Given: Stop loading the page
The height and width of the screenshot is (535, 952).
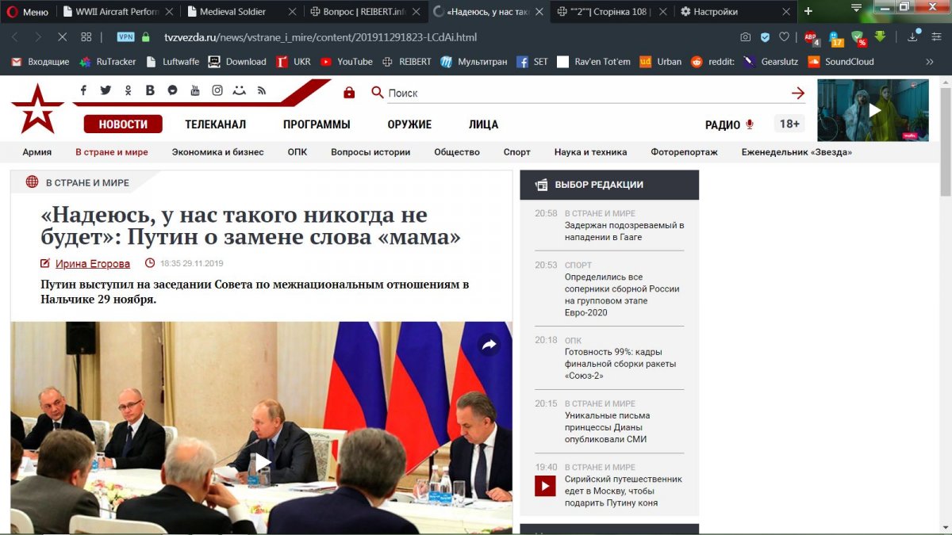Looking at the screenshot, I should click(62, 37).
